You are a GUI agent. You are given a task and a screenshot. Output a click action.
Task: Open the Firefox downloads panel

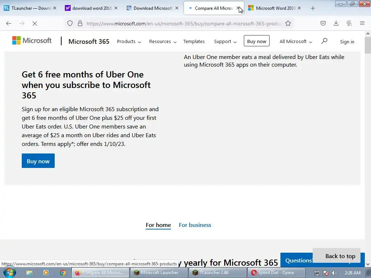(336, 23)
